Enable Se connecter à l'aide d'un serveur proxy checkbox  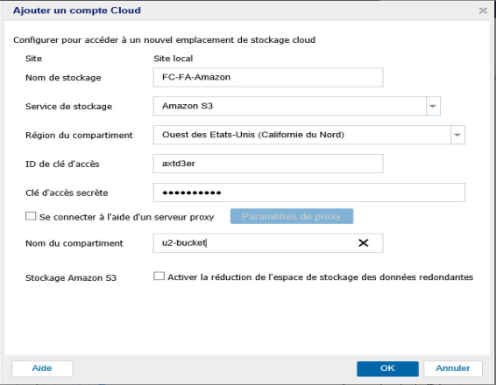click(31, 216)
